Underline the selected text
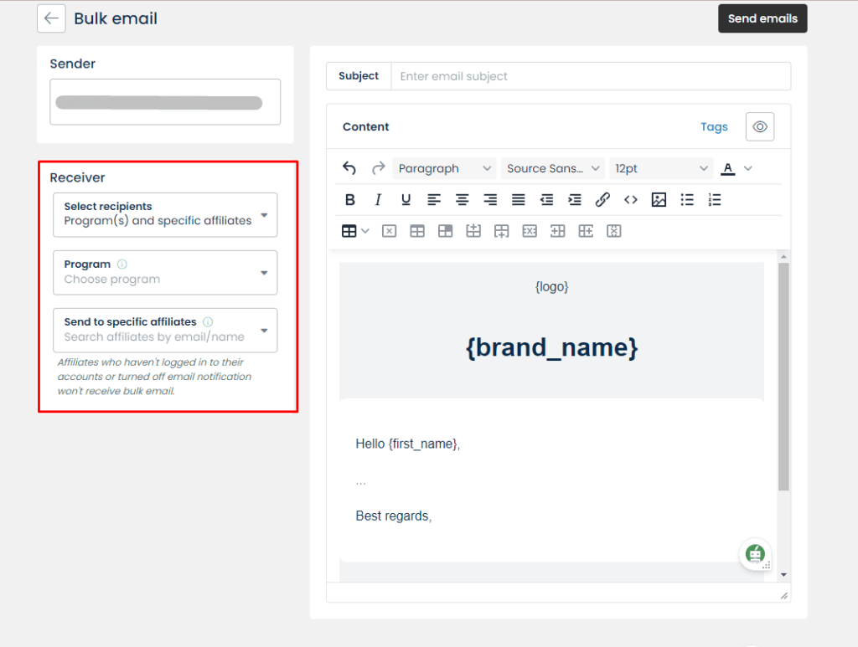This screenshot has width=858, height=647. 406,200
